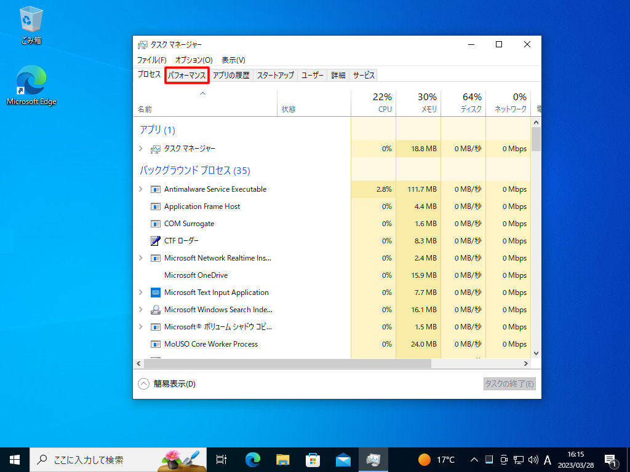Click the Windows Search Indexer icon
Viewport: 630px width, 472px height.
point(156,310)
